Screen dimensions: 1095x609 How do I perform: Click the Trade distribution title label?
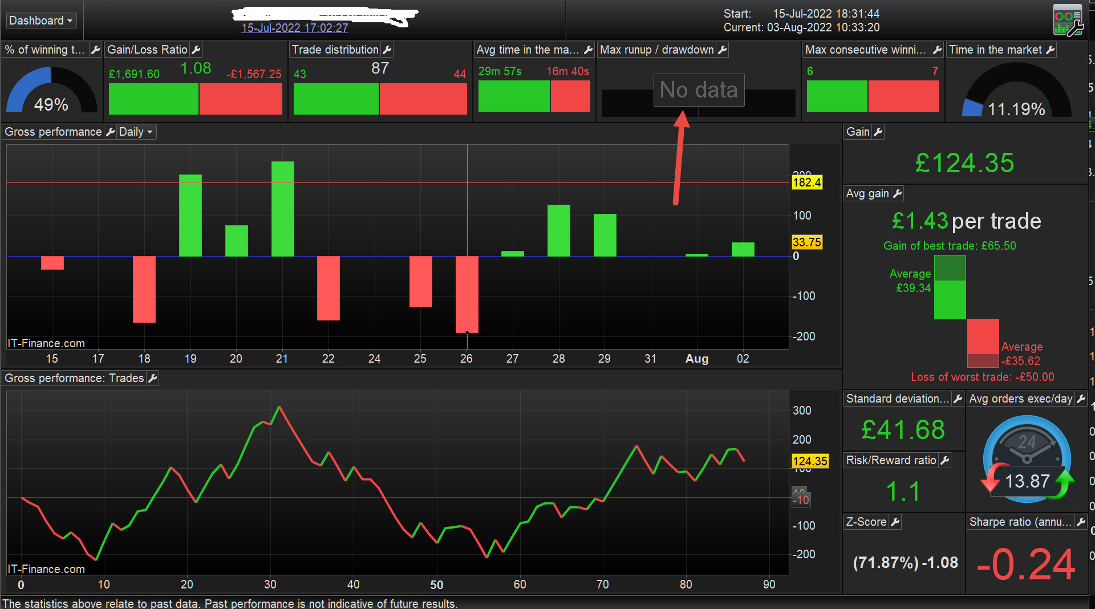335,50
